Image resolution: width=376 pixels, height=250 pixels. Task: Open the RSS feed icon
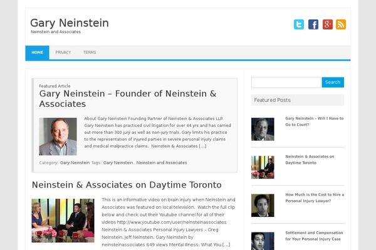point(341,24)
